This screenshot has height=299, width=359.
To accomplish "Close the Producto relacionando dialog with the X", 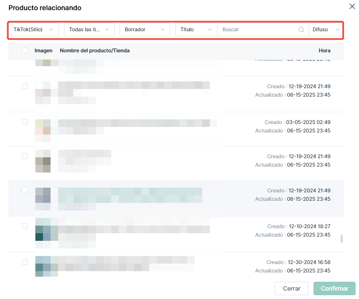I will [x=352, y=6].
